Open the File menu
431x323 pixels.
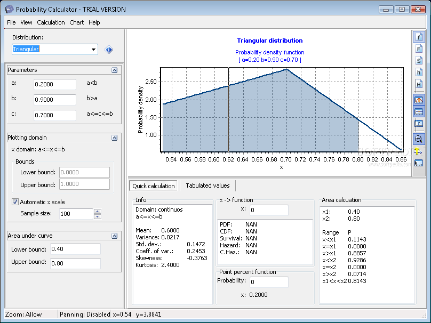[x=11, y=22]
